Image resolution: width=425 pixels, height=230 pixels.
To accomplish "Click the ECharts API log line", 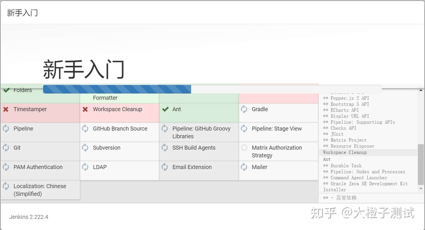I will 341,110.
